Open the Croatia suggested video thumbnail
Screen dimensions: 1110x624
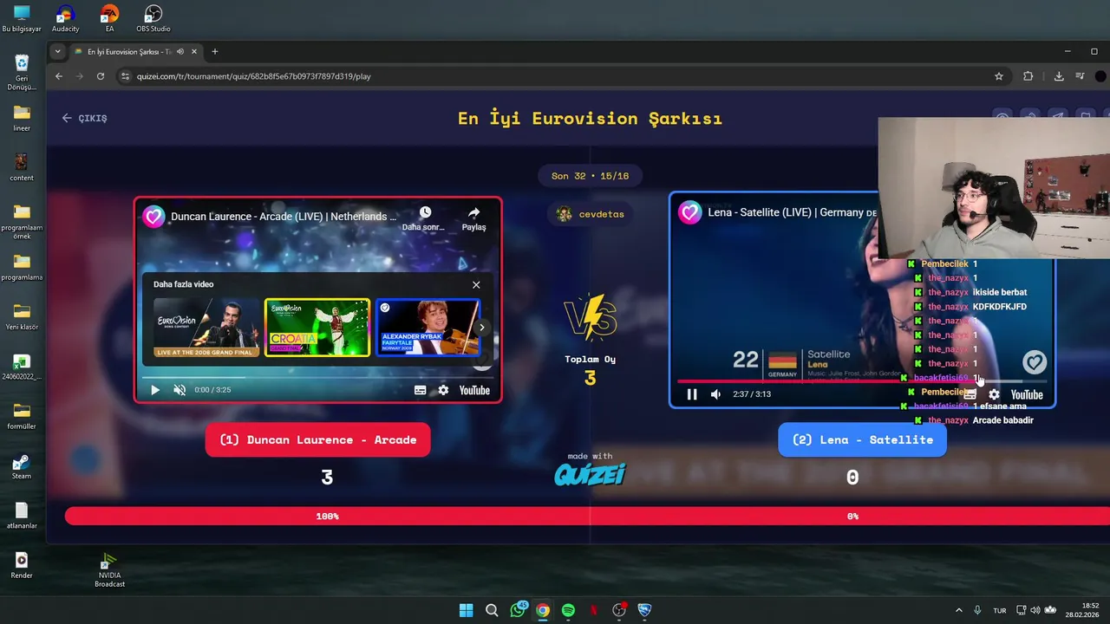pos(317,328)
